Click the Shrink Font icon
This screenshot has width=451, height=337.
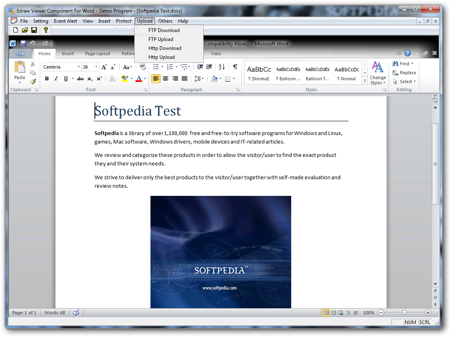tap(113, 67)
